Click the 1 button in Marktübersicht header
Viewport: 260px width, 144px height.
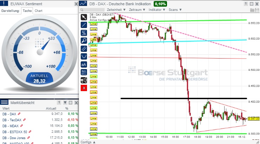coord(59,102)
